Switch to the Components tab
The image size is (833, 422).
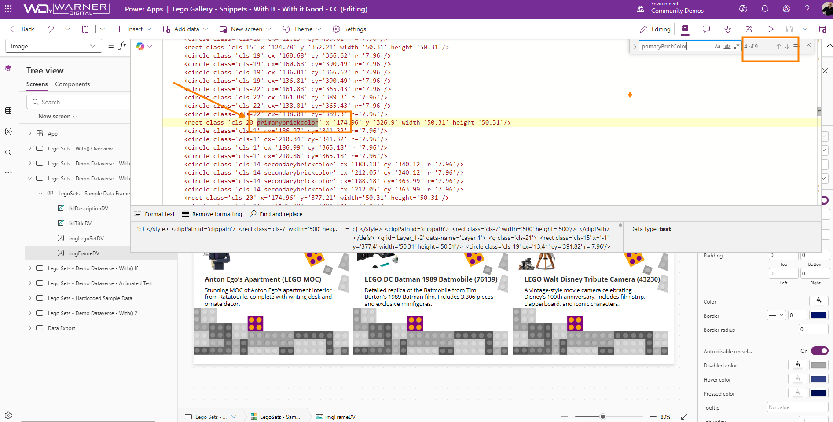point(72,84)
